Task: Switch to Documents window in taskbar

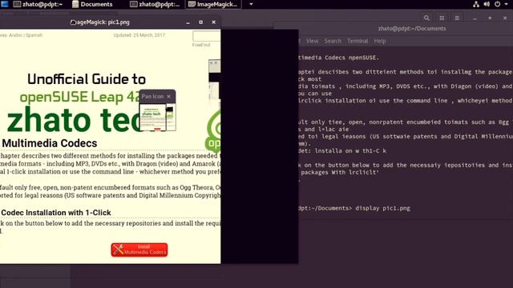Action: (92, 4)
